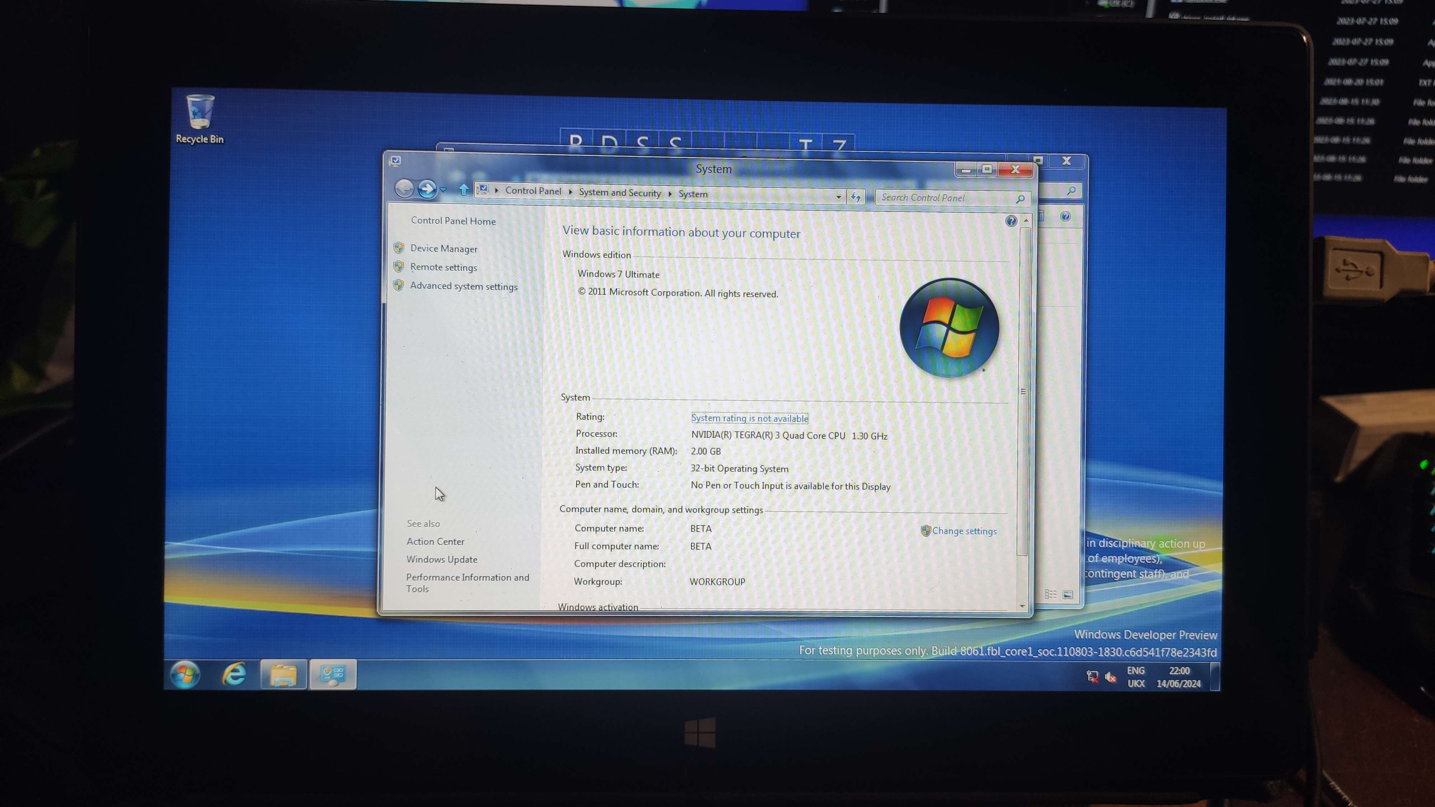1435x807 pixels.
Task: Open the Start menu orb
Action: tap(185, 675)
